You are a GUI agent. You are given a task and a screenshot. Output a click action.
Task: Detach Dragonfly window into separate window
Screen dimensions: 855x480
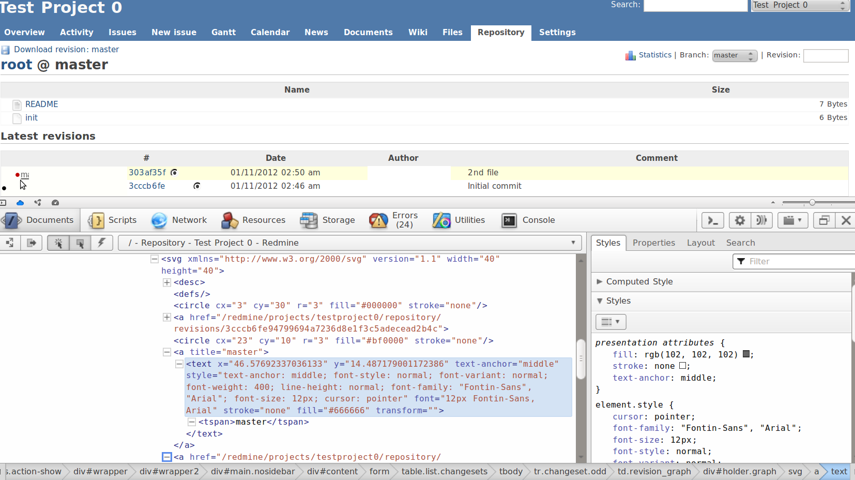[x=824, y=220]
